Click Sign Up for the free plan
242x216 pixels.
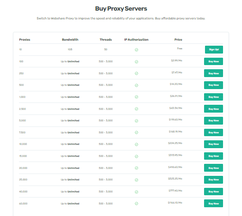coord(214,49)
